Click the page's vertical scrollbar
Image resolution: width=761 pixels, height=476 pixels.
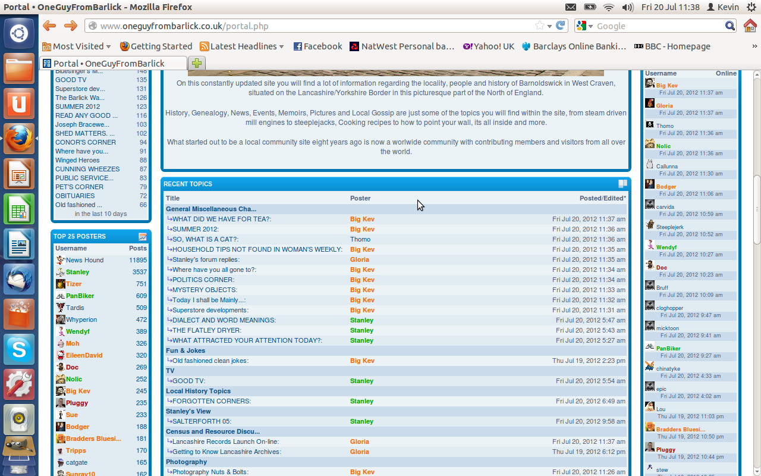[757, 208]
